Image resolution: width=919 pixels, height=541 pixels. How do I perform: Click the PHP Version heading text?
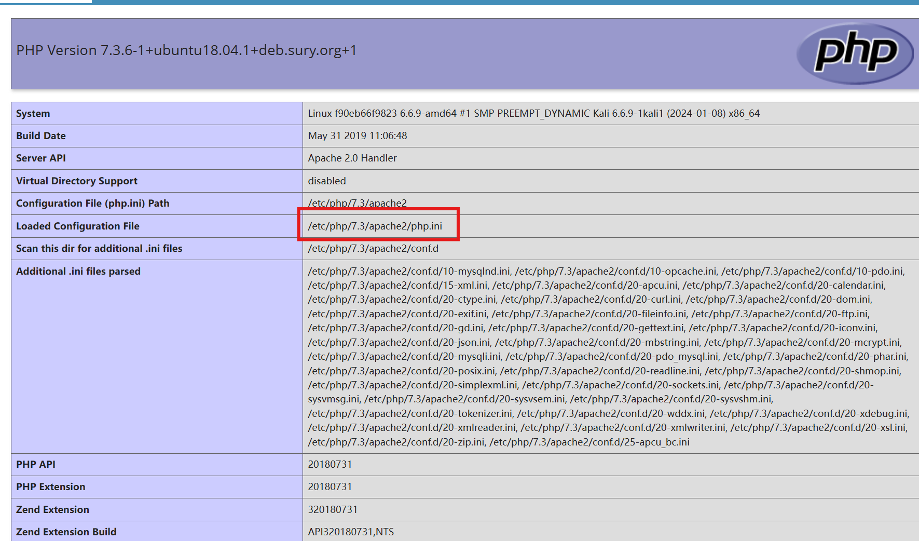point(186,50)
